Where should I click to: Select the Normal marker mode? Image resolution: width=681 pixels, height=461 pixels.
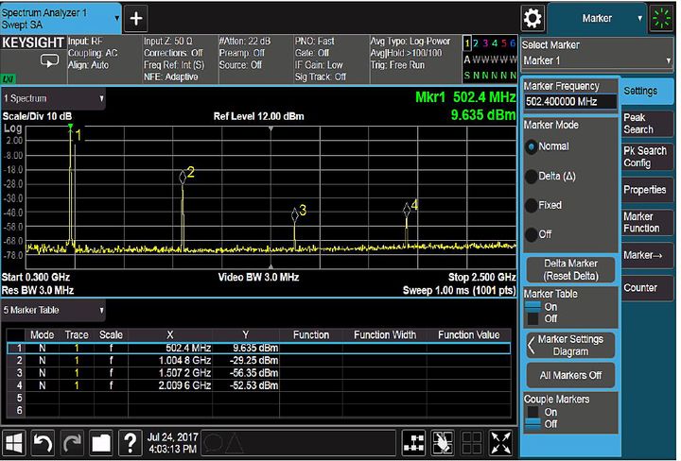tap(531, 147)
